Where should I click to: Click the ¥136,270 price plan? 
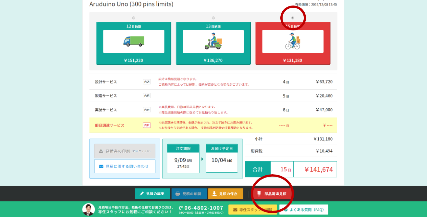(213, 60)
